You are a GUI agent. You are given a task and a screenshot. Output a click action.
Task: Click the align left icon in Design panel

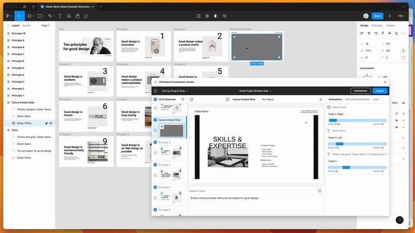362,33
